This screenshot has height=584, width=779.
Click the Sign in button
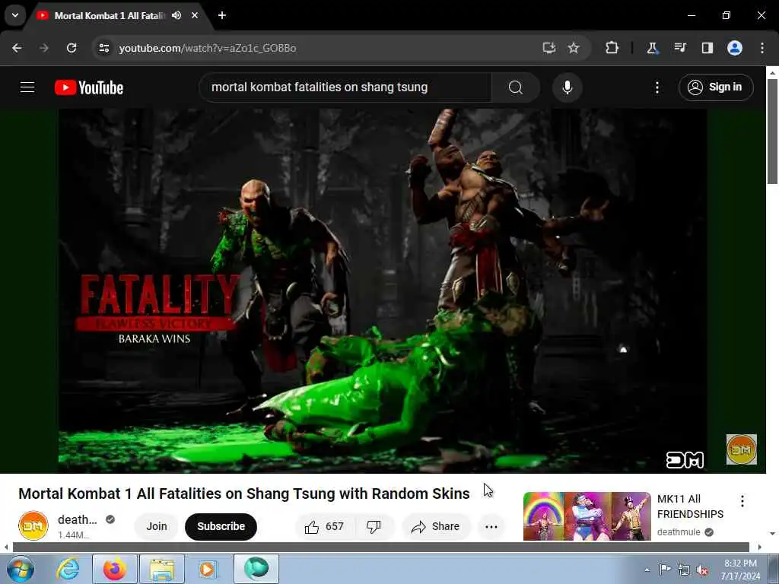[716, 87]
